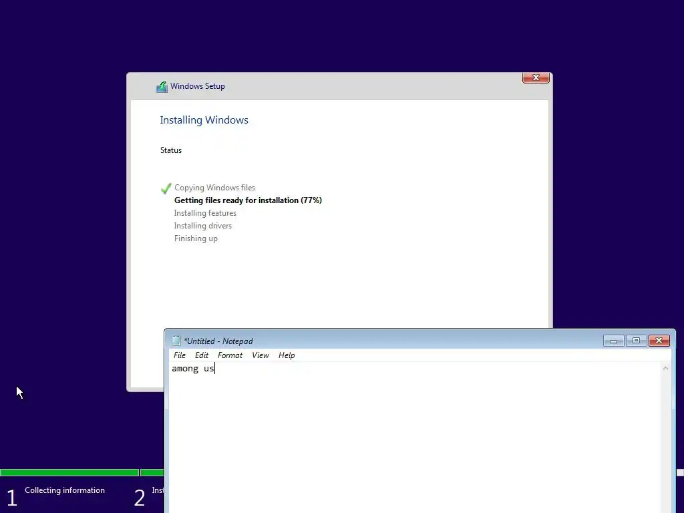Click the Windows Setup icon in title bar

pyautogui.click(x=162, y=87)
